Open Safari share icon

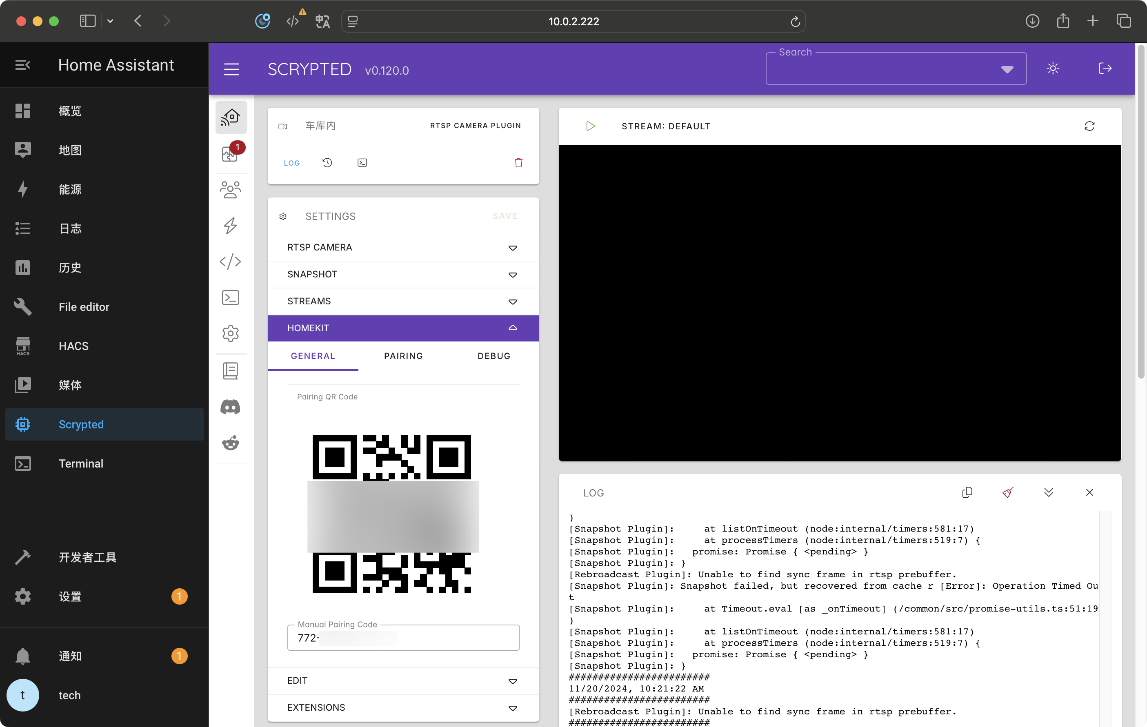tap(1063, 21)
